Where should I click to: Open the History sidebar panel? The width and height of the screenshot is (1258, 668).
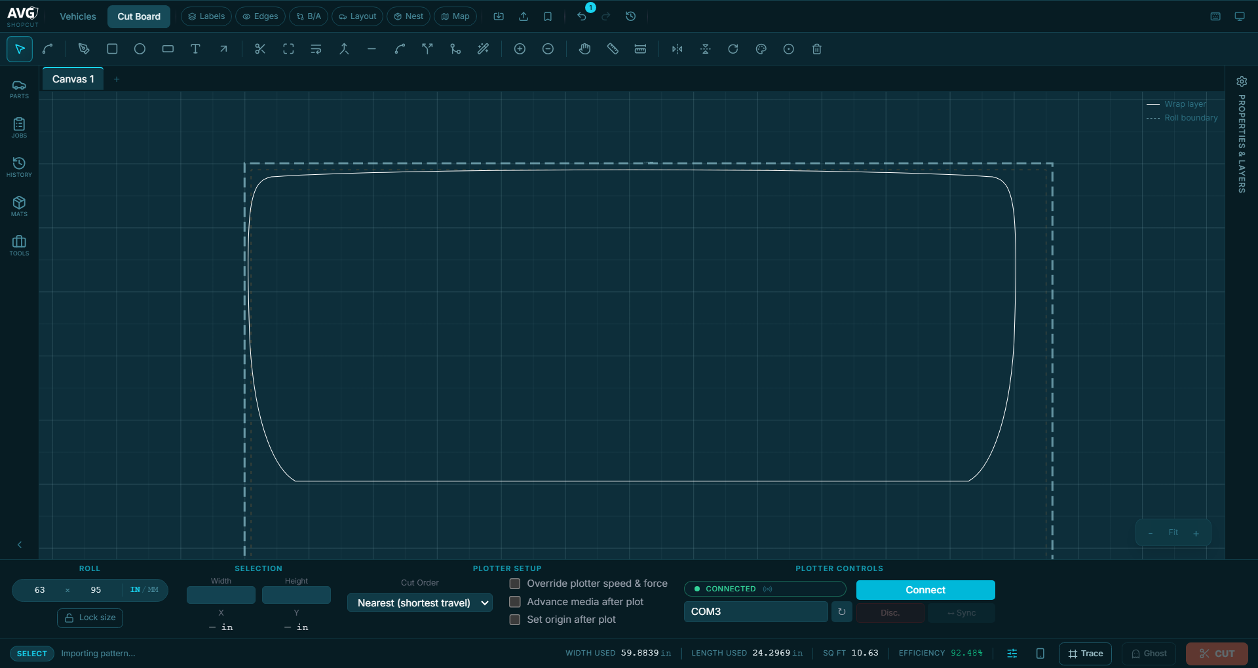pyautogui.click(x=20, y=168)
